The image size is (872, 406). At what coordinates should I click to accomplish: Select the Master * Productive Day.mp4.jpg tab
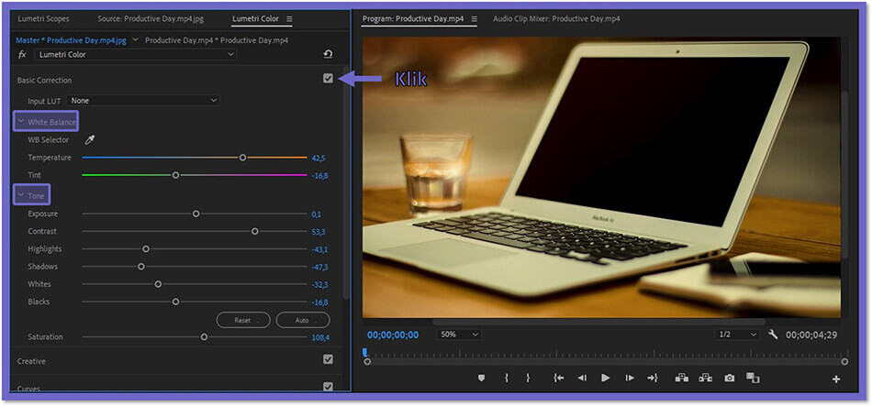pos(72,40)
